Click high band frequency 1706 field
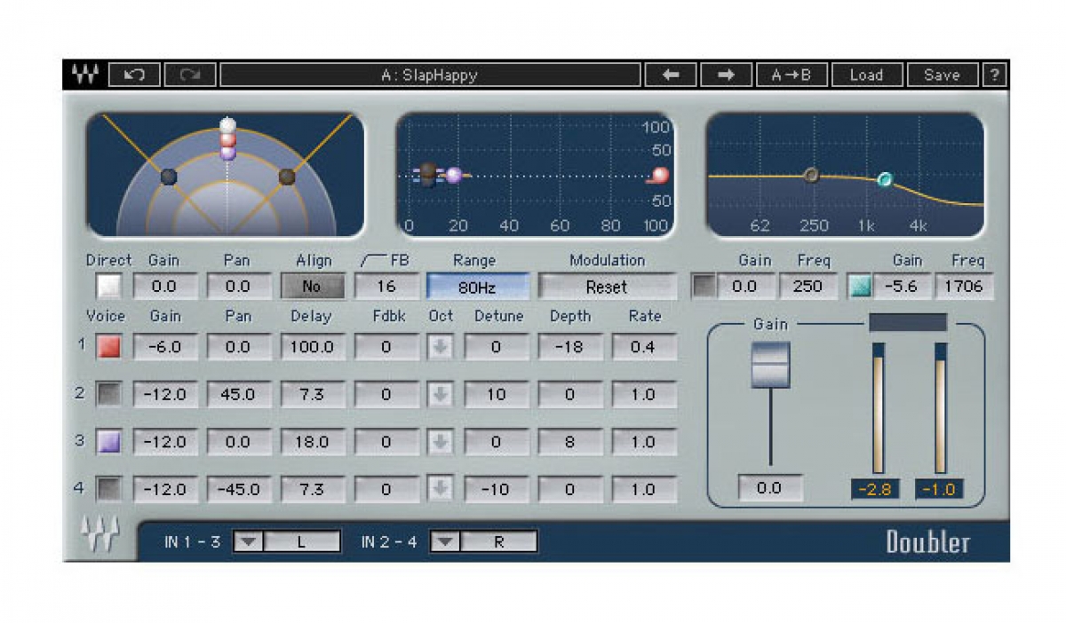 click(x=964, y=287)
